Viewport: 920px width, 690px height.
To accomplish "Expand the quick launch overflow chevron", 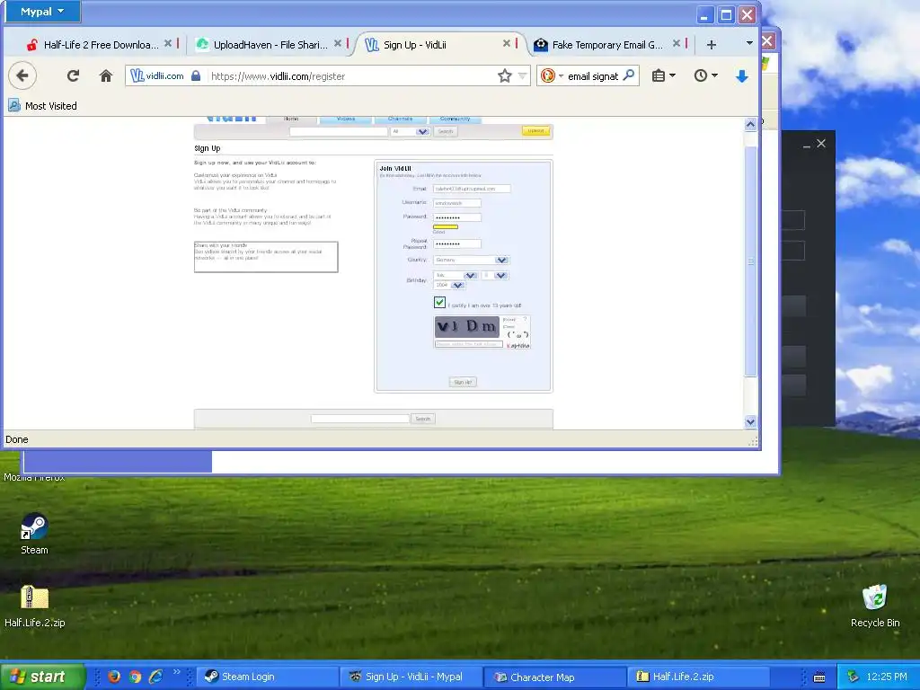I will click(177, 672).
